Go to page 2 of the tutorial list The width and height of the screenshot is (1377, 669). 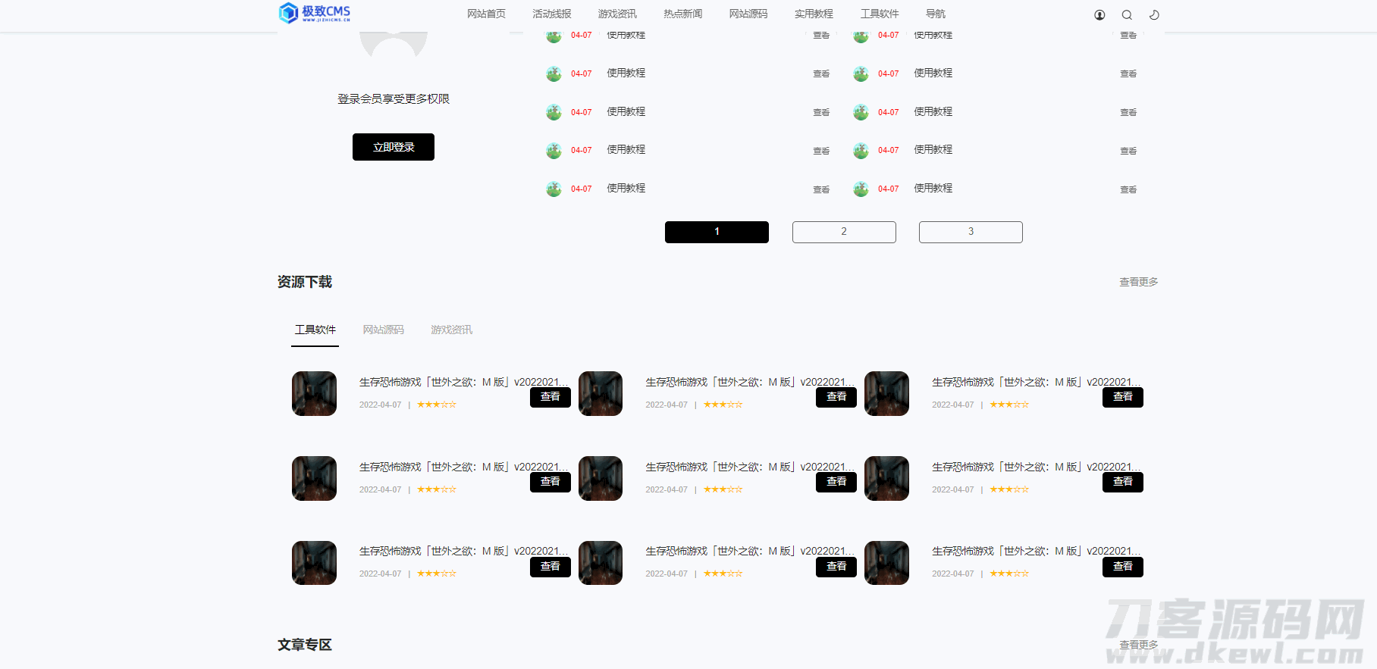(844, 232)
